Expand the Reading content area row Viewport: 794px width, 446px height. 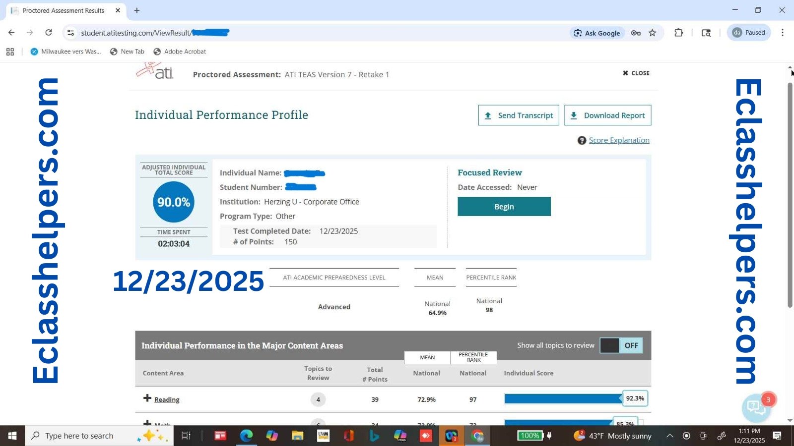point(147,398)
